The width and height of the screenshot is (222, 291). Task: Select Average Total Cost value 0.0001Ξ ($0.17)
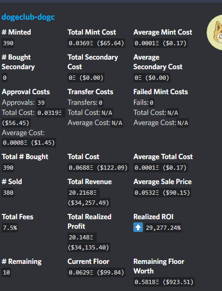[160, 168]
